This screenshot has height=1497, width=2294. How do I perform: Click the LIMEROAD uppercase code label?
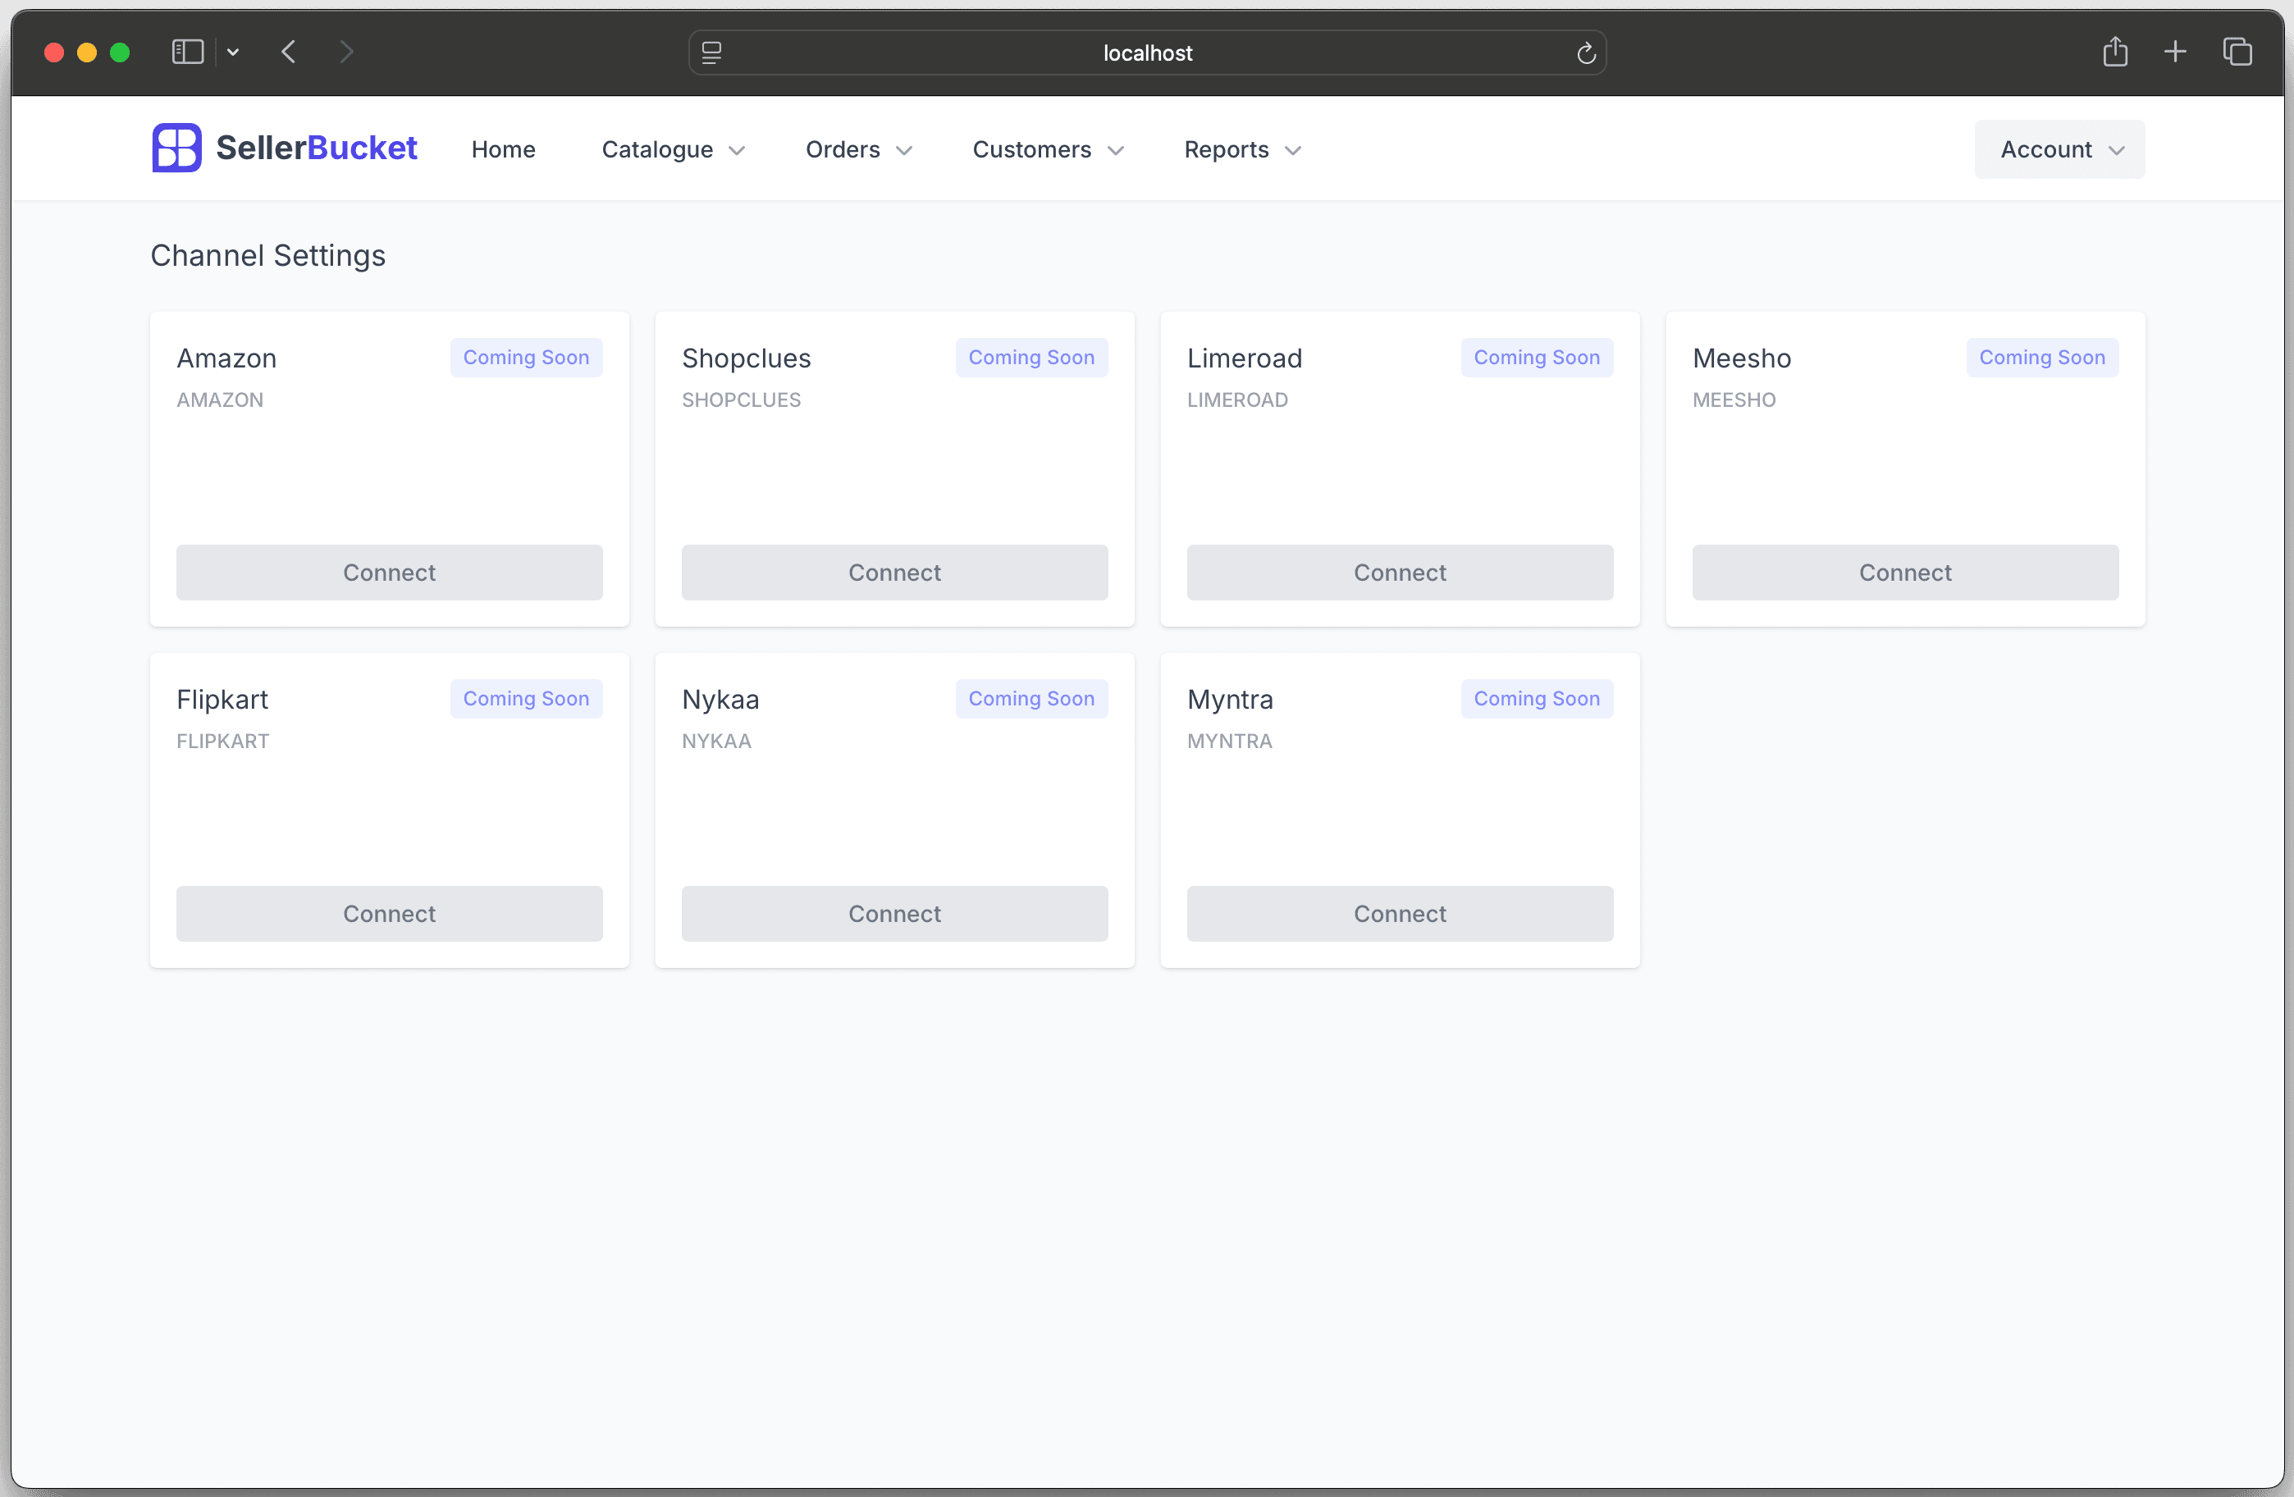(x=1237, y=400)
